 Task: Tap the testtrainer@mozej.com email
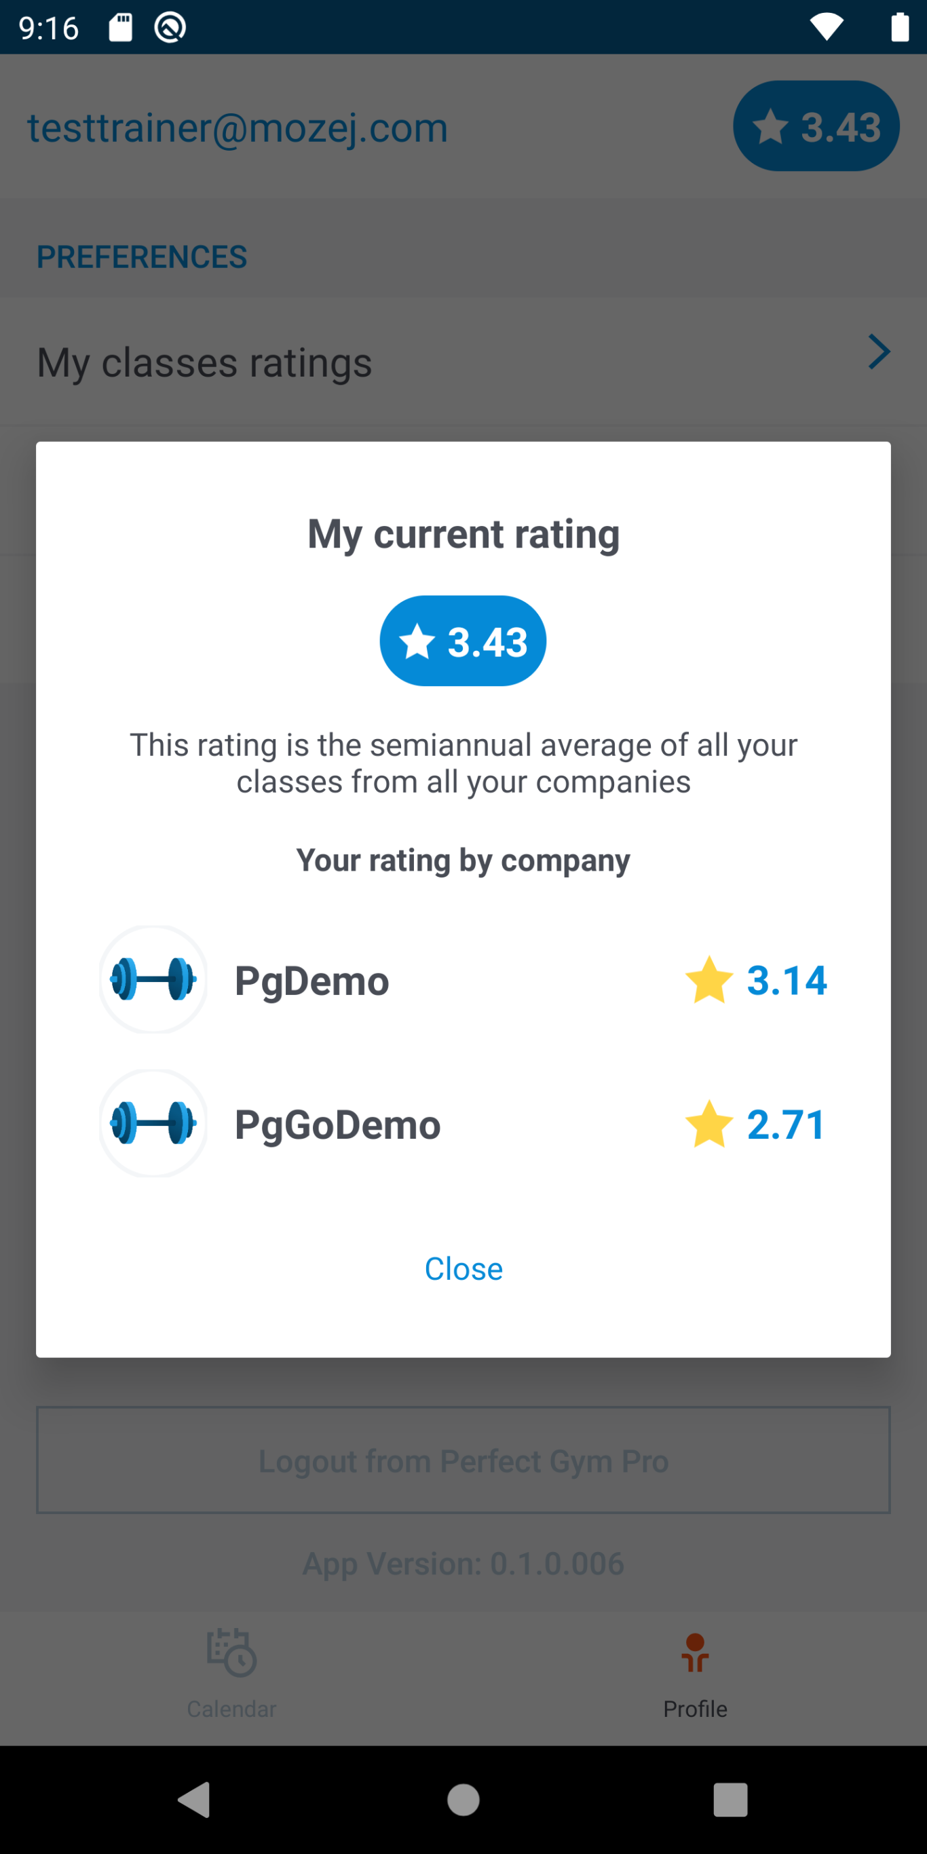pos(238,128)
